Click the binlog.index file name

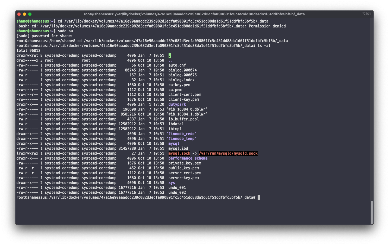click(x=182, y=80)
